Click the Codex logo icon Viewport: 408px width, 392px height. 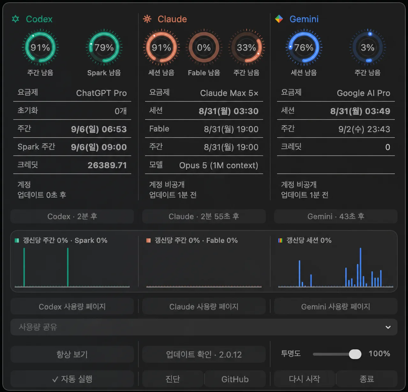point(15,19)
